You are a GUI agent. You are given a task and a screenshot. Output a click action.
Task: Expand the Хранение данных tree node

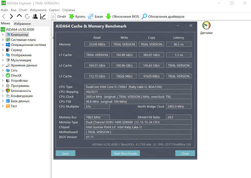(x=3, y=65)
